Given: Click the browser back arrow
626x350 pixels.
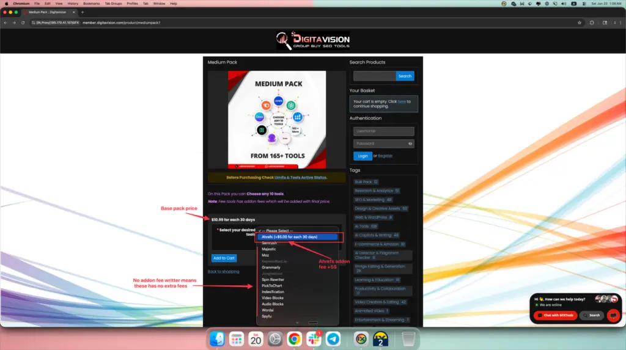Looking at the screenshot, I should (x=6, y=23).
